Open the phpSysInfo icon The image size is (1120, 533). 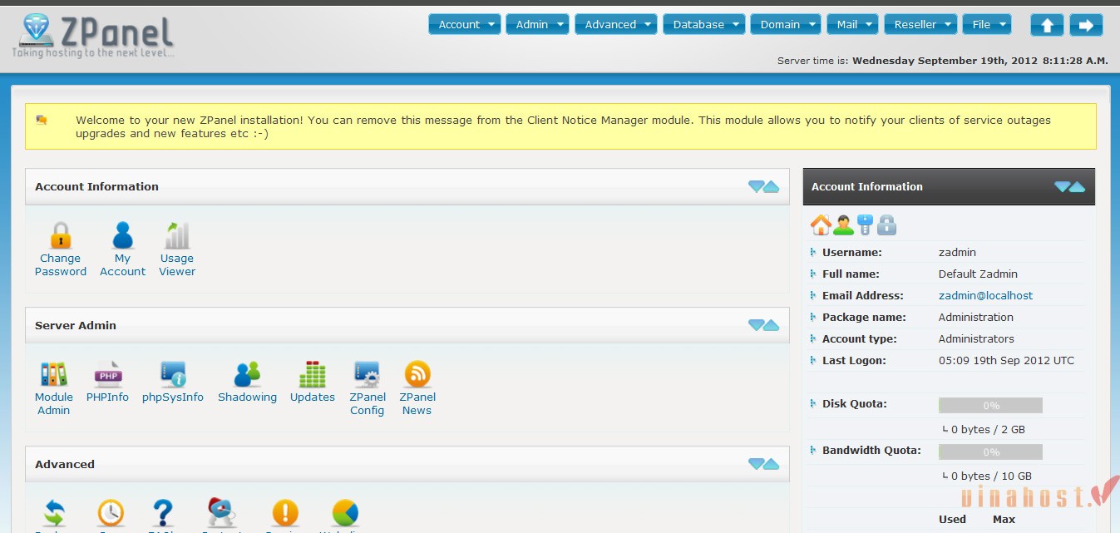tap(173, 374)
